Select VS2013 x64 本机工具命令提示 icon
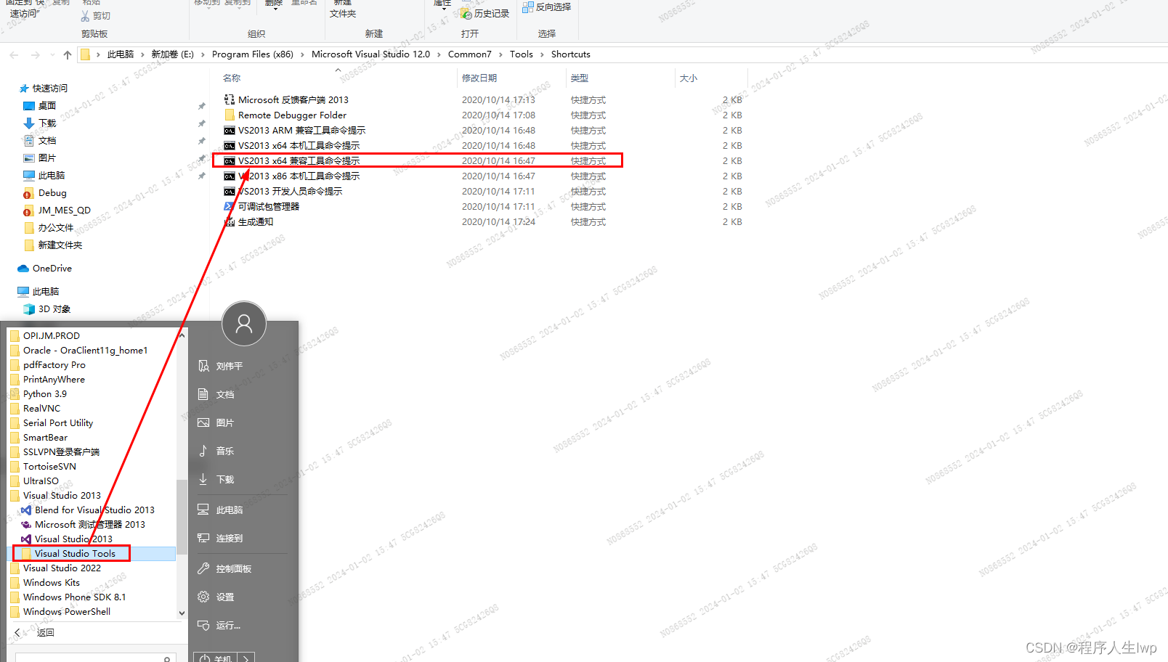The height and width of the screenshot is (662, 1168). pos(230,146)
